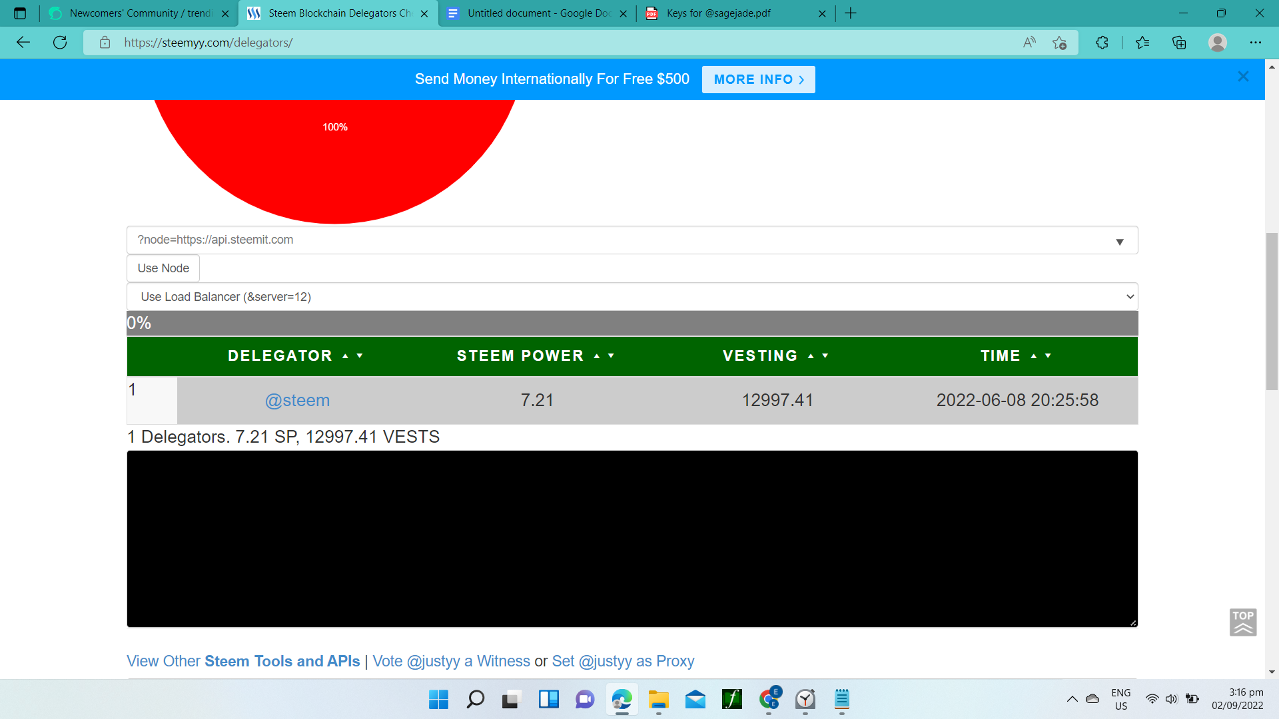Switch to Steem Blockchain Delegators tab
1279x719 pixels.
pyautogui.click(x=338, y=13)
